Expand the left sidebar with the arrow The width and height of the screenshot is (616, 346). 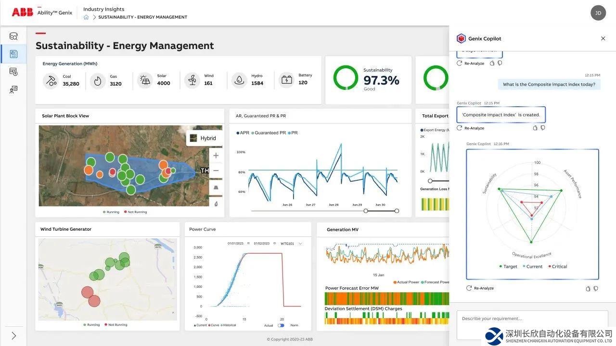(13, 336)
